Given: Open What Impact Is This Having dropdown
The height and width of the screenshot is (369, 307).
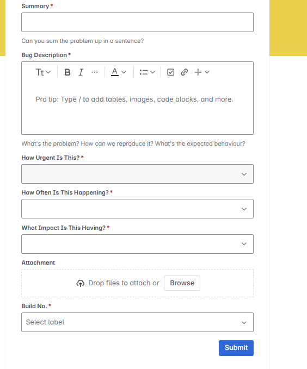Looking at the screenshot, I should (138, 244).
